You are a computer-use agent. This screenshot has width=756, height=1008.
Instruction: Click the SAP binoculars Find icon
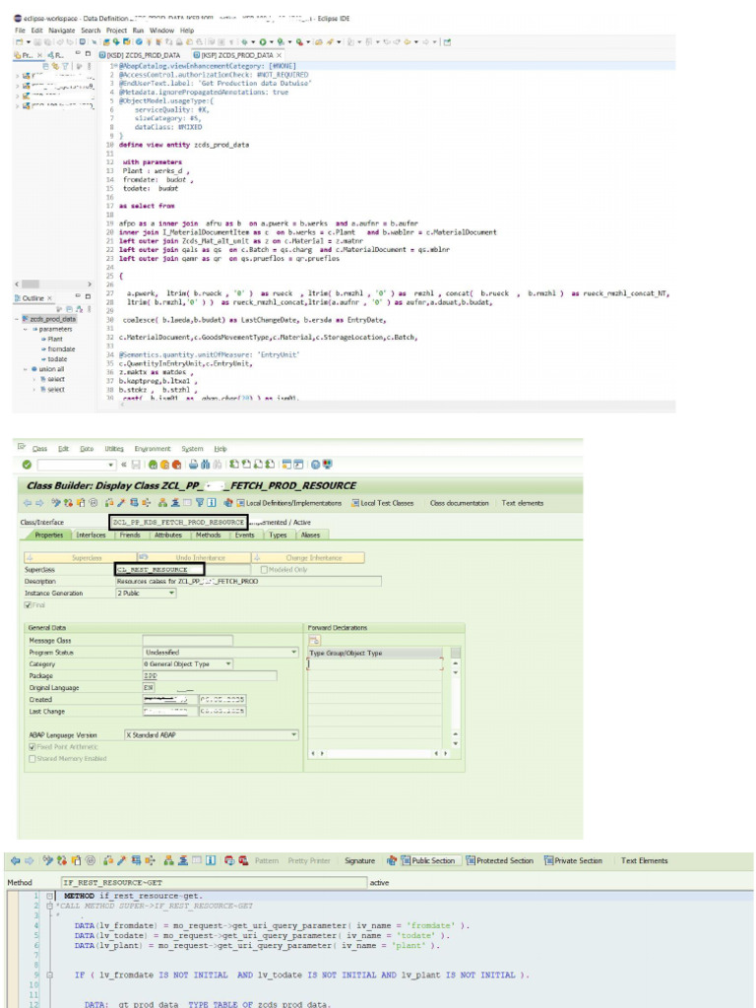pyautogui.click(x=205, y=465)
